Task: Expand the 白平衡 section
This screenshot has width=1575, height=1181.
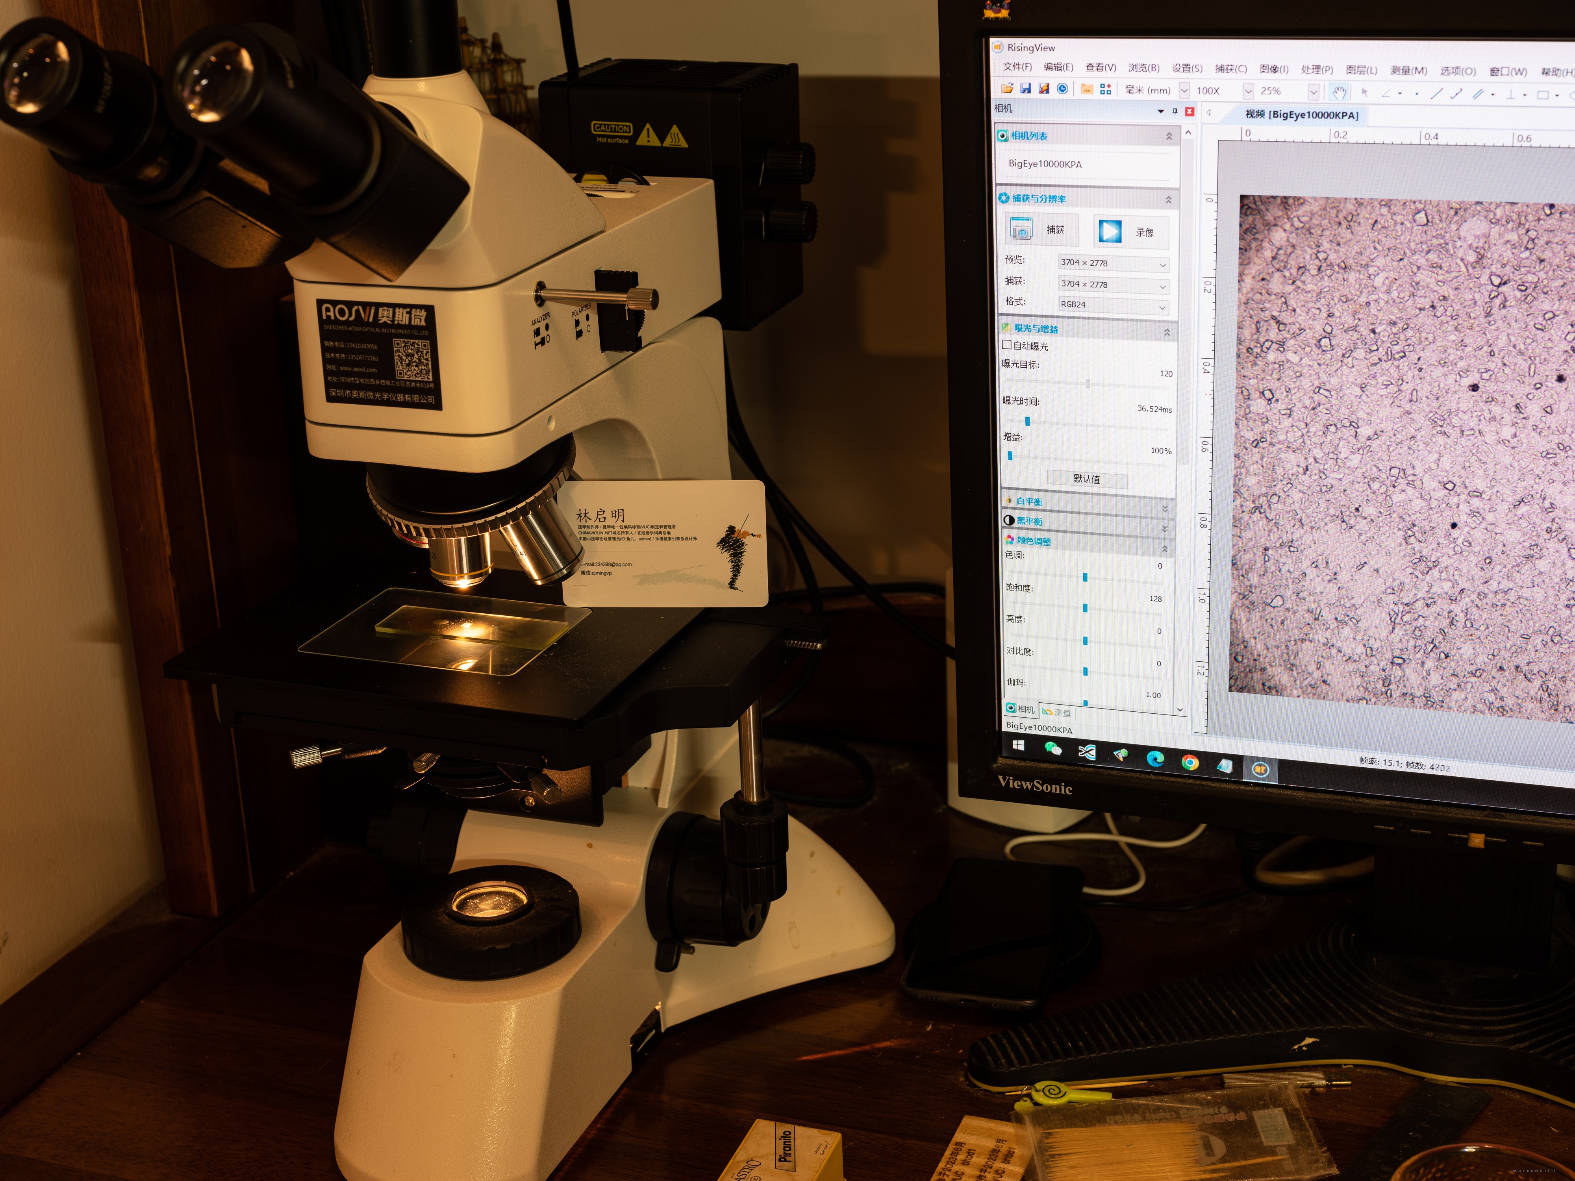Action: pyautogui.click(x=1165, y=508)
